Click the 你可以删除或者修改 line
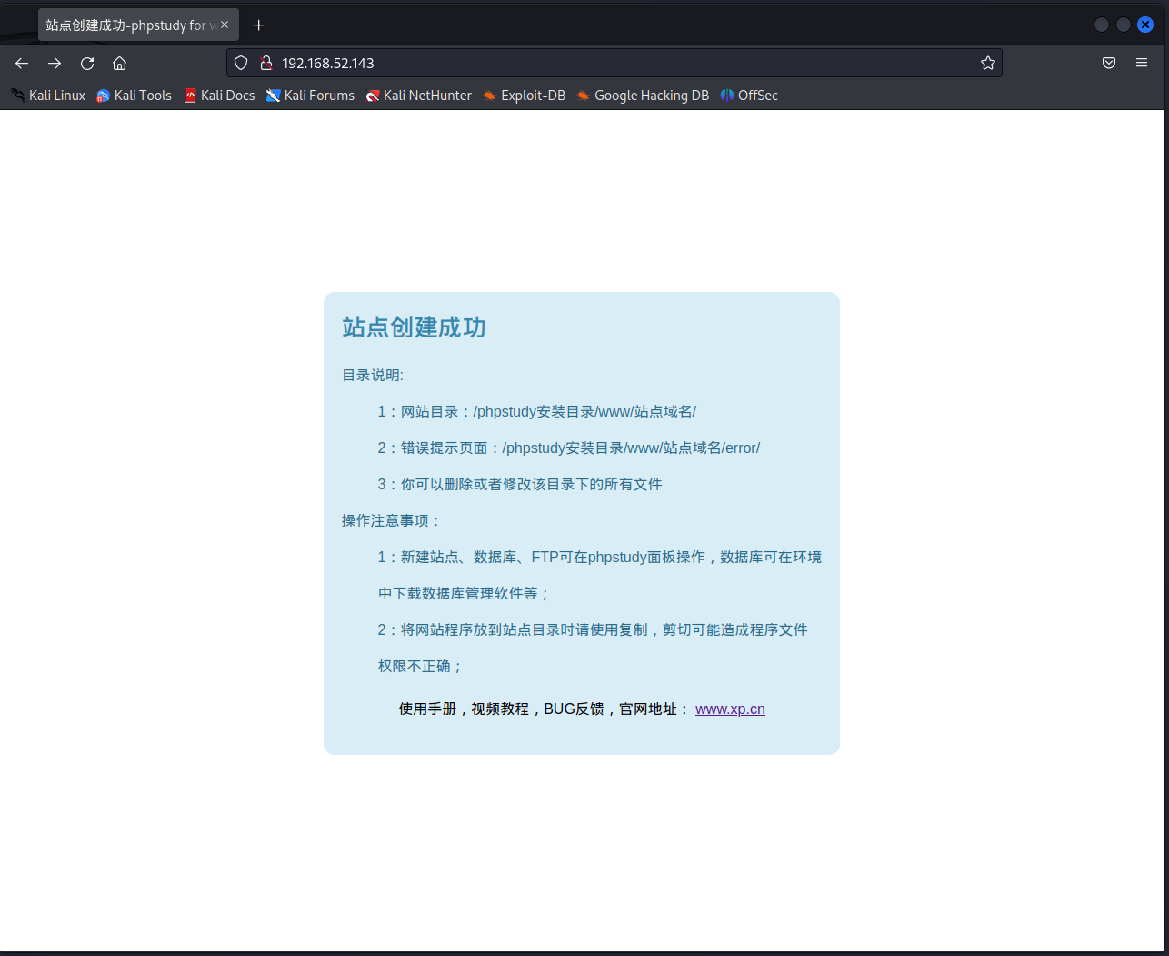The height and width of the screenshot is (956, 1169). [x=520, y=484]
